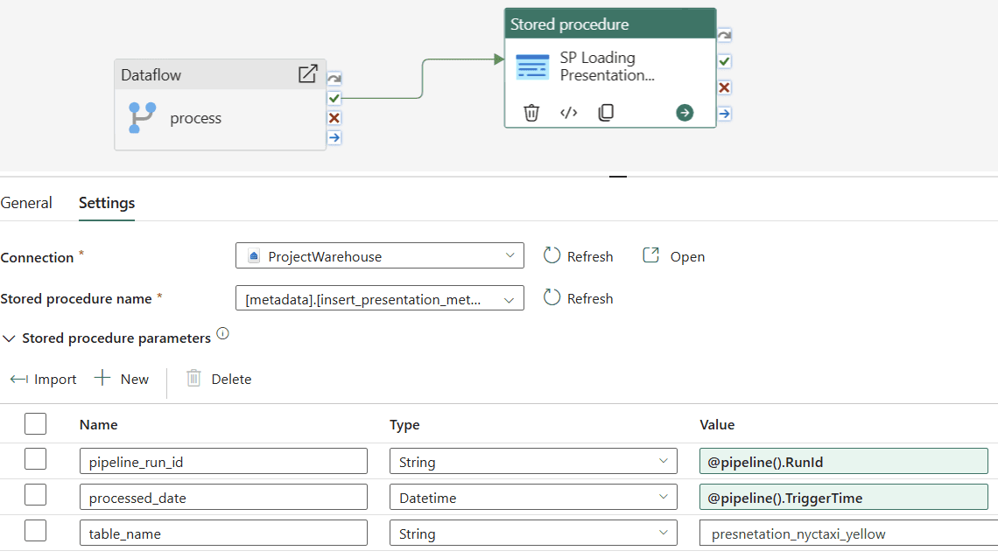Click the Value column header
The height and width of the screenshot is (558, 998).
tap(717, 424)
